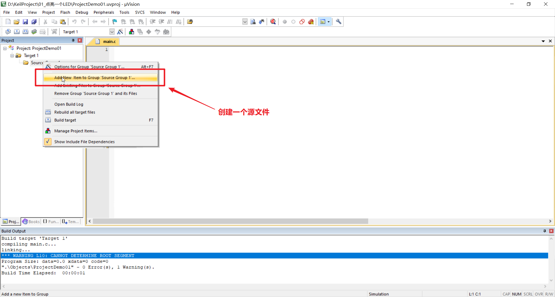Toggle the window layout button
This screenshot has width=555, height=297.
tap(323, 22)
